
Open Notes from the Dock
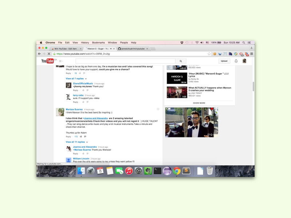[x=110, y=171]
